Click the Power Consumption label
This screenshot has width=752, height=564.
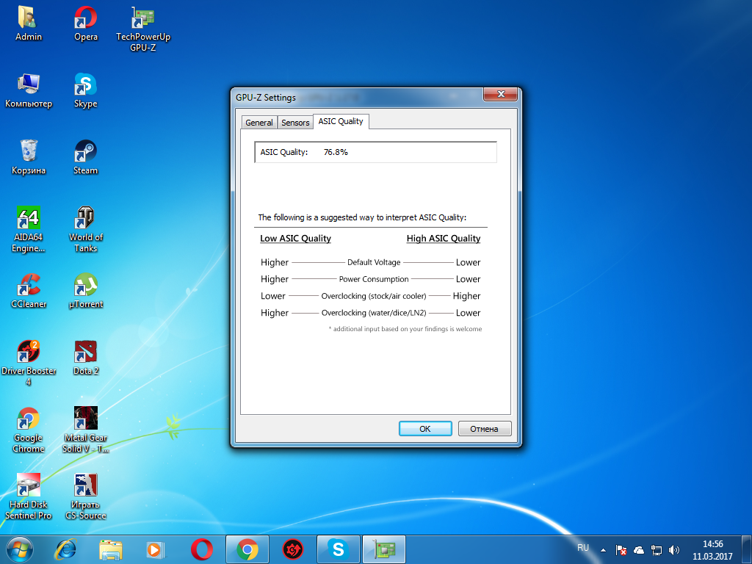(x=374, y=279)
